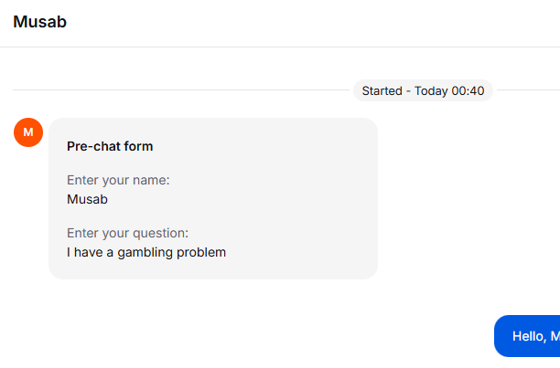Select the "Enter your question:" label
560x368 pixels.
(x=127, y=233)
